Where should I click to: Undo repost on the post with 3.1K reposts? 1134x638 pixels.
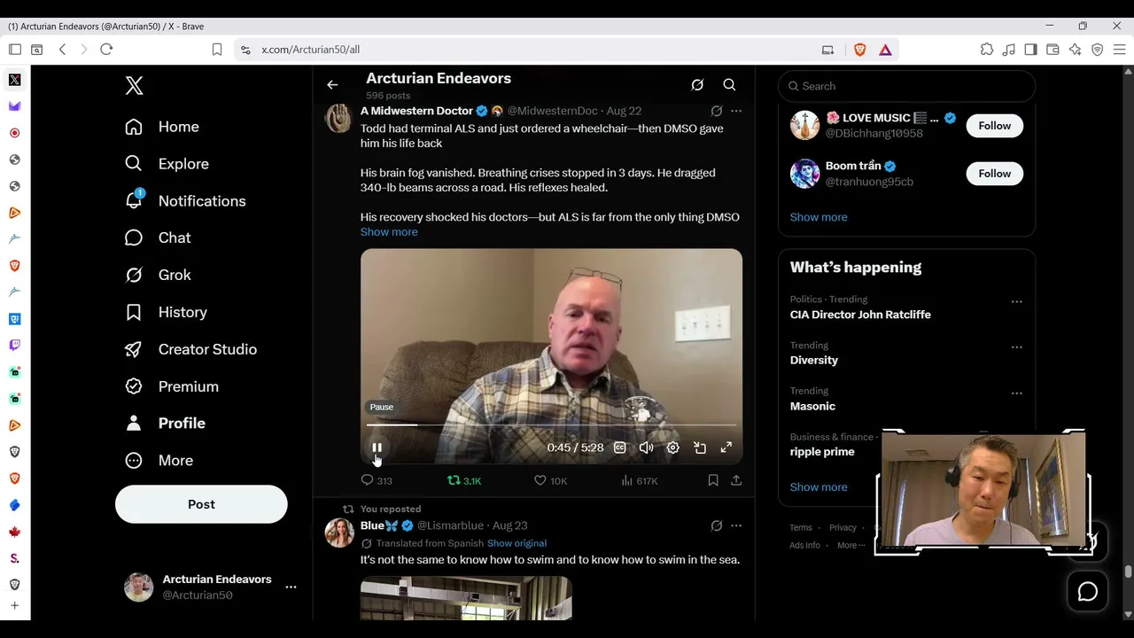click(463, 480)
